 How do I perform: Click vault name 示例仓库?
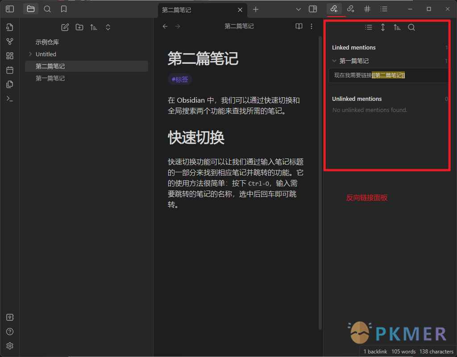pyautogui.click(x=47, y=42)
